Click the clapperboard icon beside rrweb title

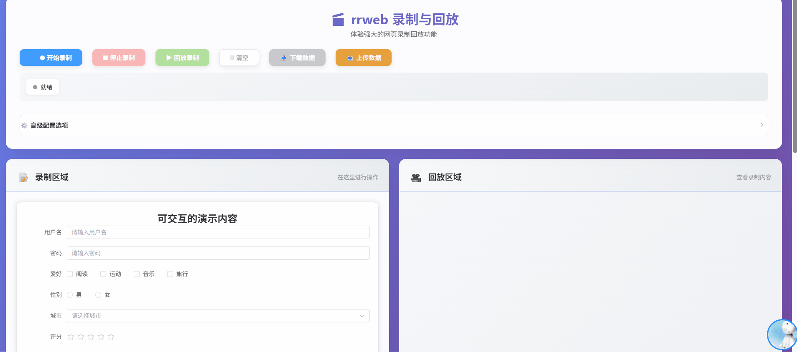coord(338,20)
